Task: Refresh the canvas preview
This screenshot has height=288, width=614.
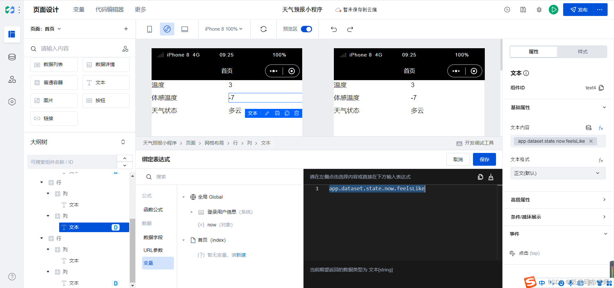Action: coord(264,29)
